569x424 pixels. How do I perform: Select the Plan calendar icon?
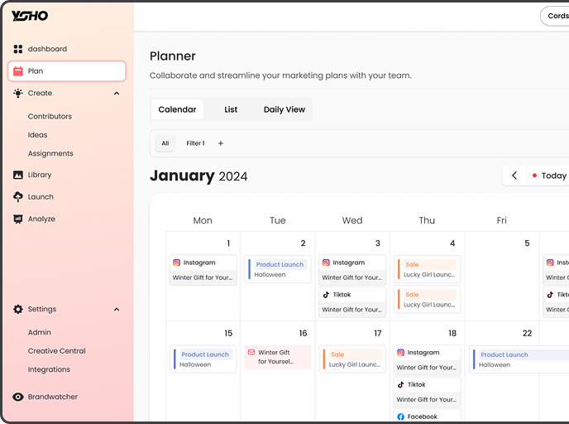[x=18, y=71]
